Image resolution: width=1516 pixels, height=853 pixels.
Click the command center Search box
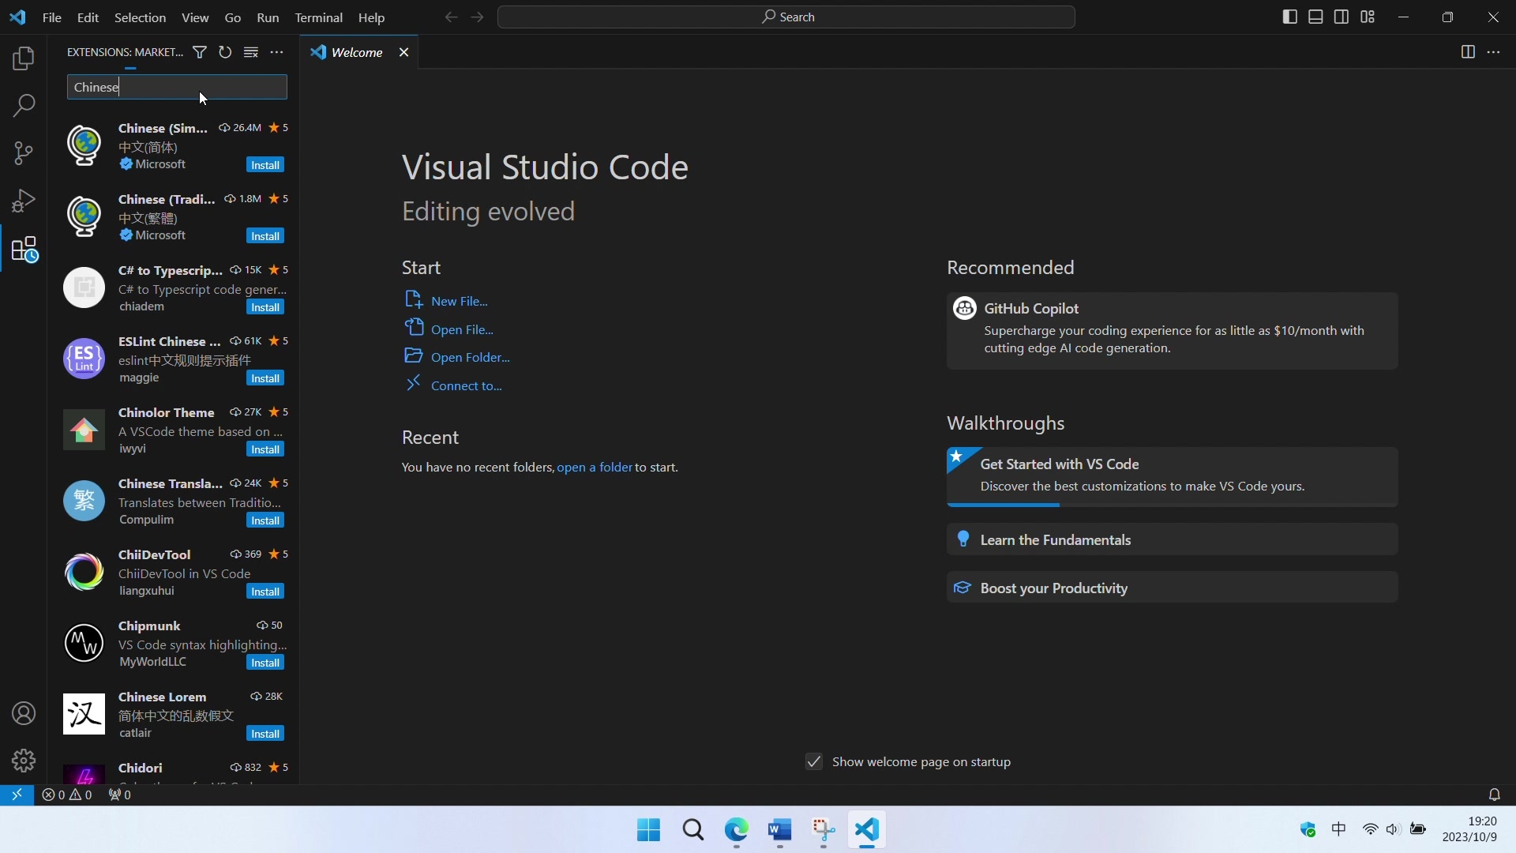coord(786,17)
